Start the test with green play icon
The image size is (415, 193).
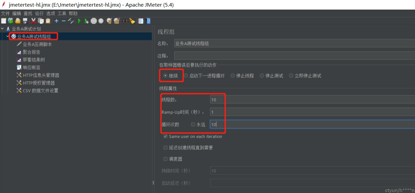(x=79, y=21)
